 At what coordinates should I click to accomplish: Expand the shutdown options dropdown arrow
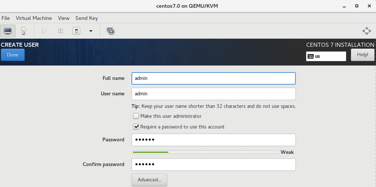coord(91,31)
